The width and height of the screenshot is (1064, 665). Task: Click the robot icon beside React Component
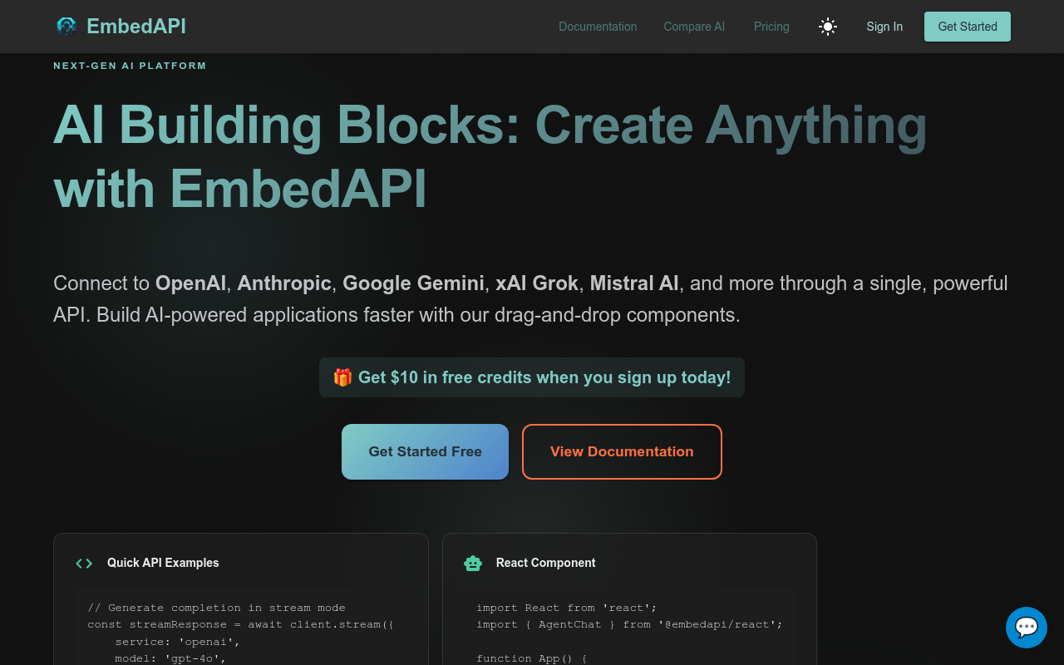(473, 563)
